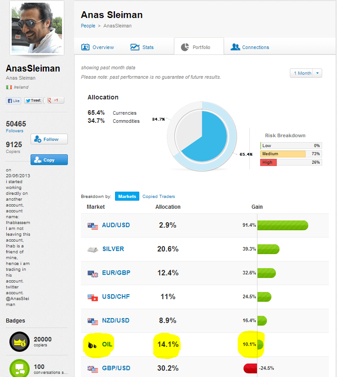The height and width of the screenshot is (377, 337).
Task: Click the SILVER 39.3% gain bar
Action: point(268,249)
